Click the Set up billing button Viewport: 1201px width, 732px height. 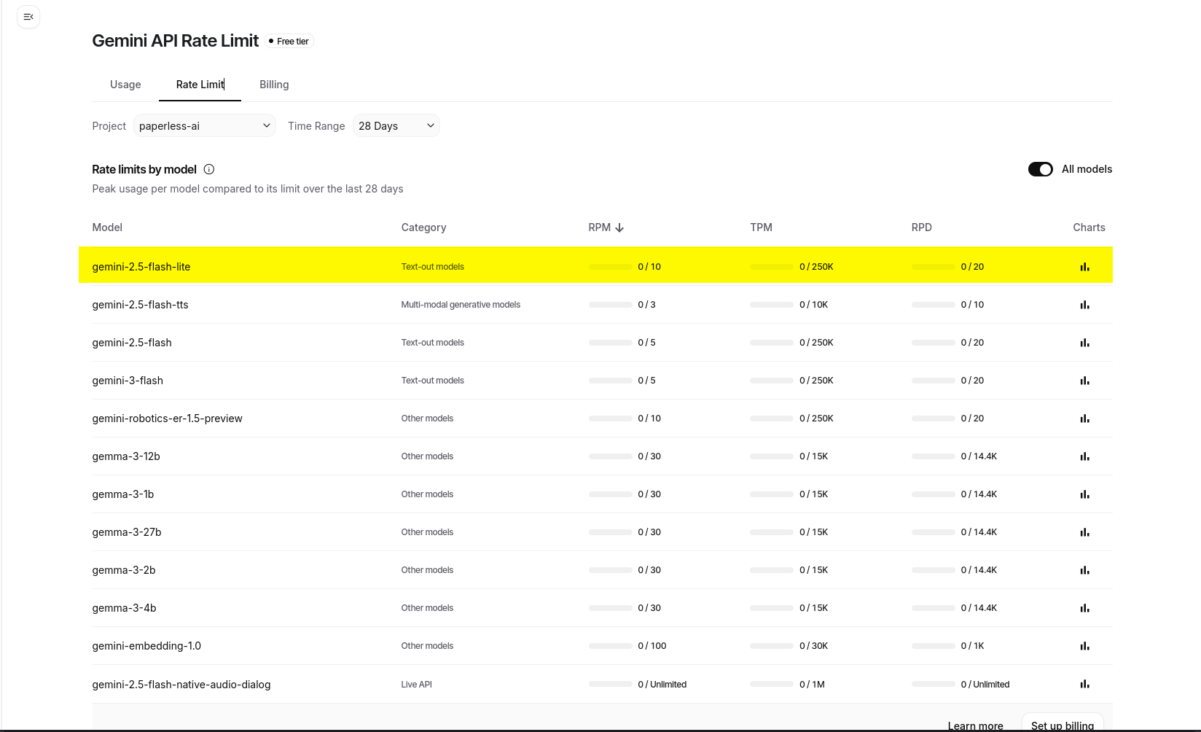(x=1062, y=725)
